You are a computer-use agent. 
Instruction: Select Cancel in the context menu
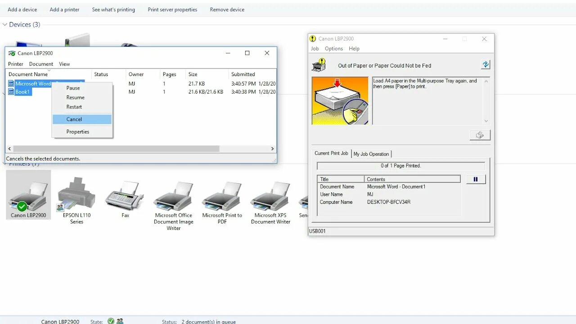pyautogui.click(x=82, y=119)
